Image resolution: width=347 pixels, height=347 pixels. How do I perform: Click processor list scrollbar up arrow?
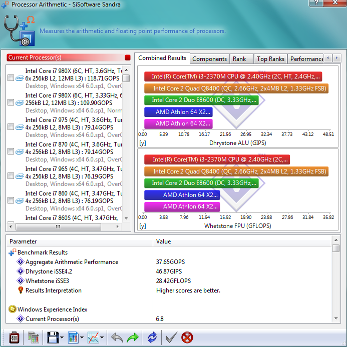(x=126, y=70)
